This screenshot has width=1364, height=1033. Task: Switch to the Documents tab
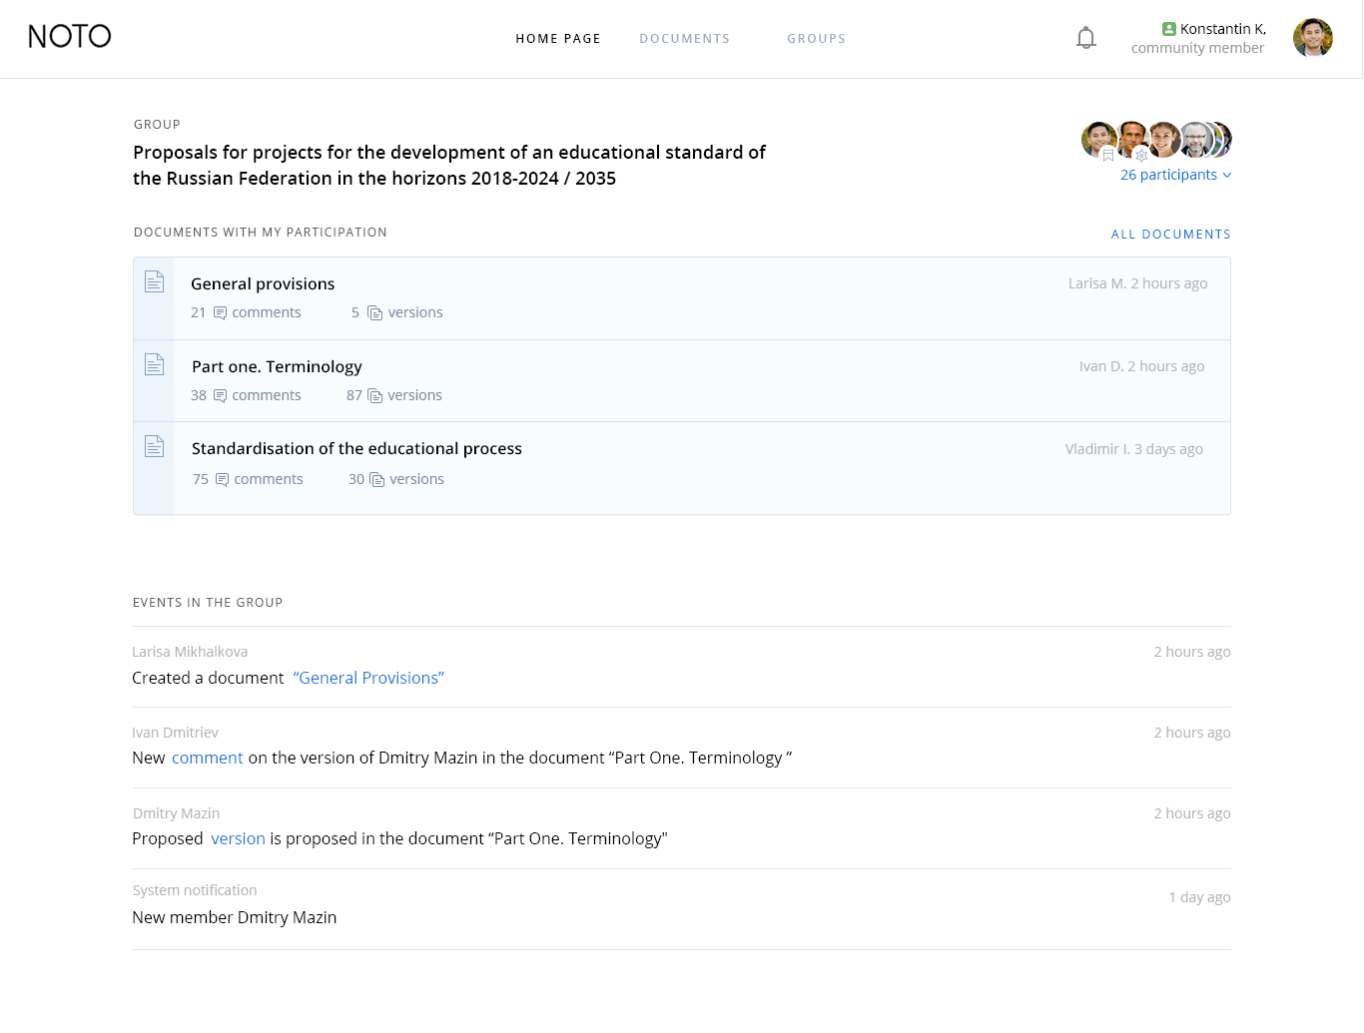(x=685, y=39)
